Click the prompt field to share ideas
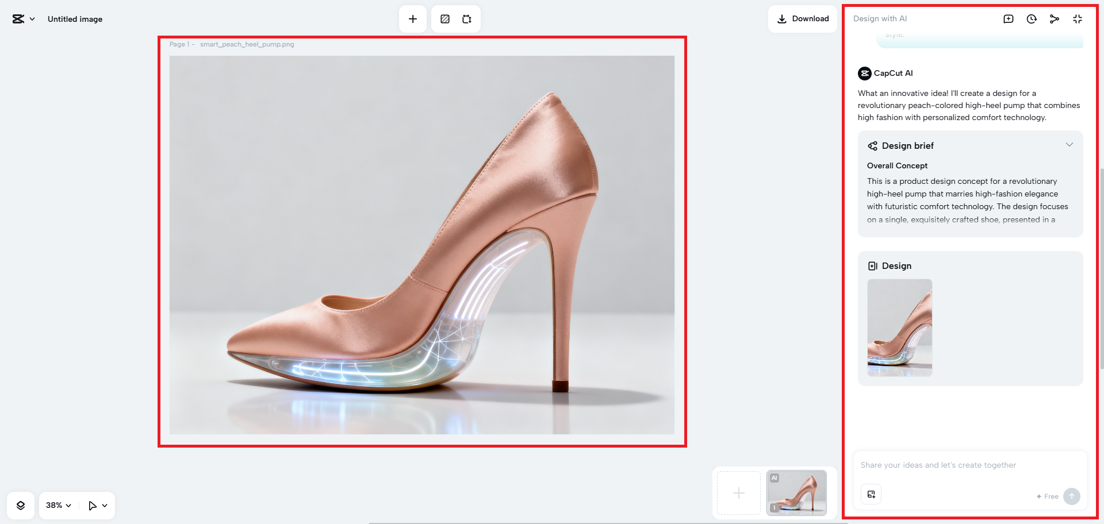Screen dimensions: 1104x524 click(x=970, y=465)
